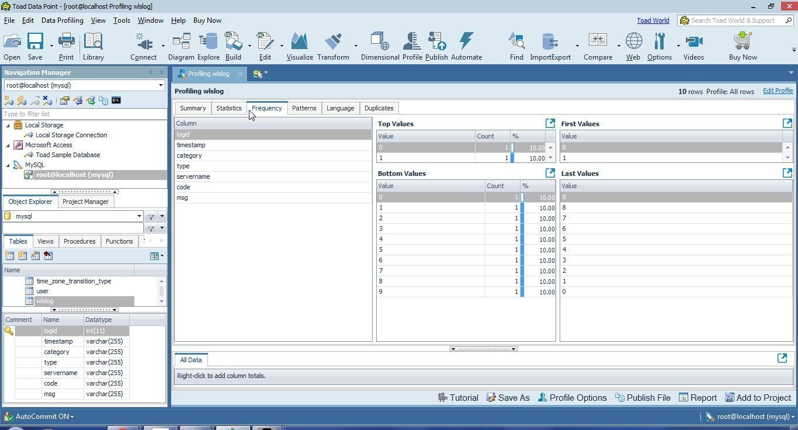Collapse the Local Storage tree node
The image size is (798, 430).
[x=8, y=125]
